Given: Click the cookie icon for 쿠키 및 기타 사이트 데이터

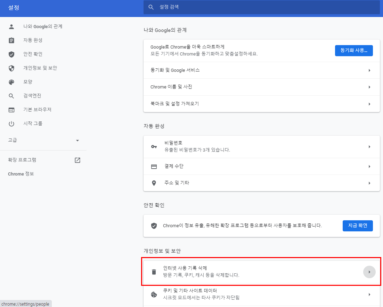Looking at the screenshot, I should 154,294.
